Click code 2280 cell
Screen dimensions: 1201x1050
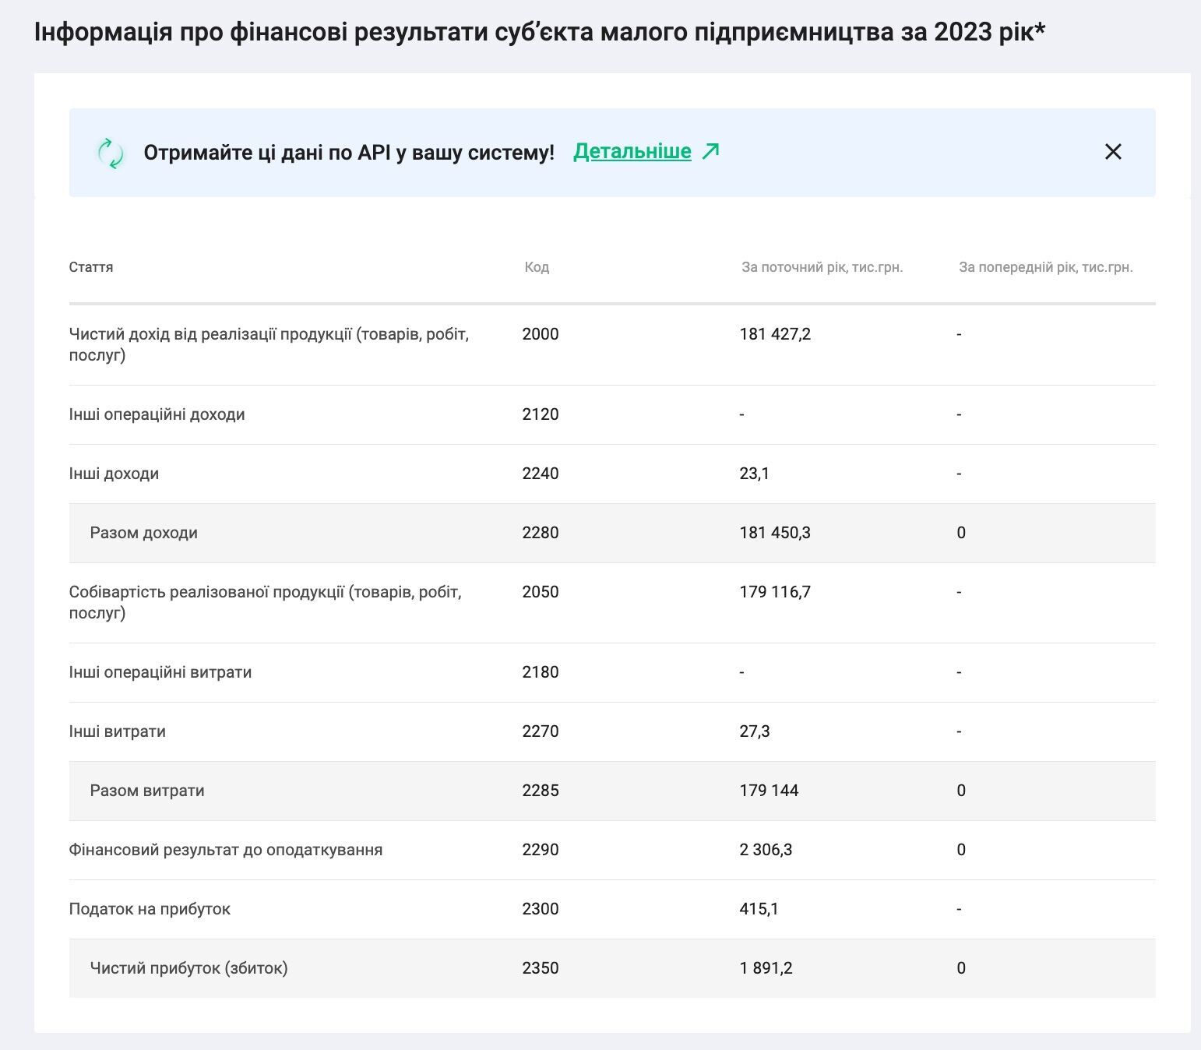coord(541,533)
